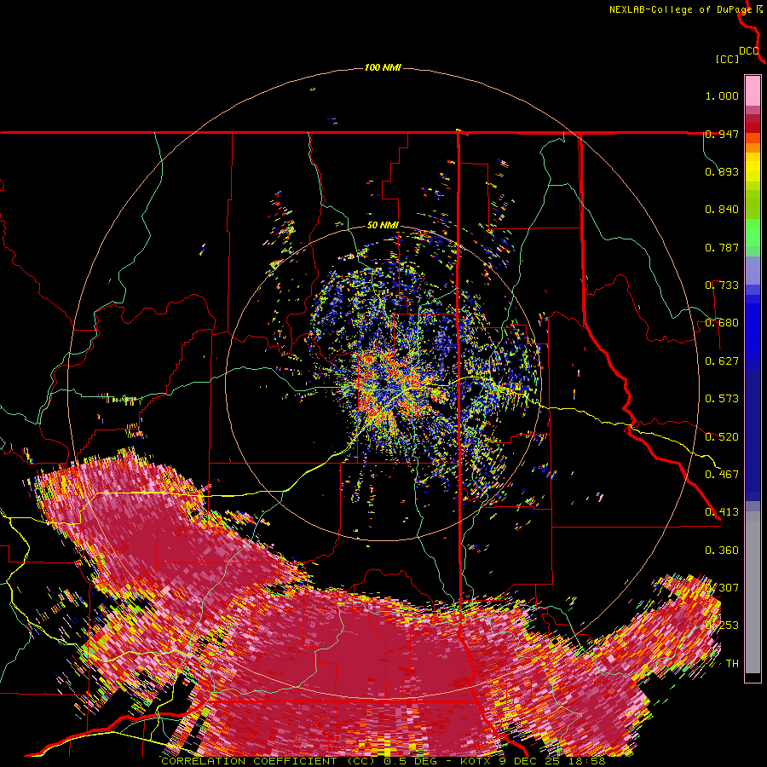Click the NEXLAB-College of DuPage title text
Screen dimensions: 767x767
[x=681, y=9]
